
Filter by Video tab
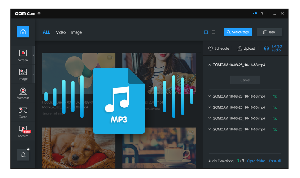pos(61,32)
